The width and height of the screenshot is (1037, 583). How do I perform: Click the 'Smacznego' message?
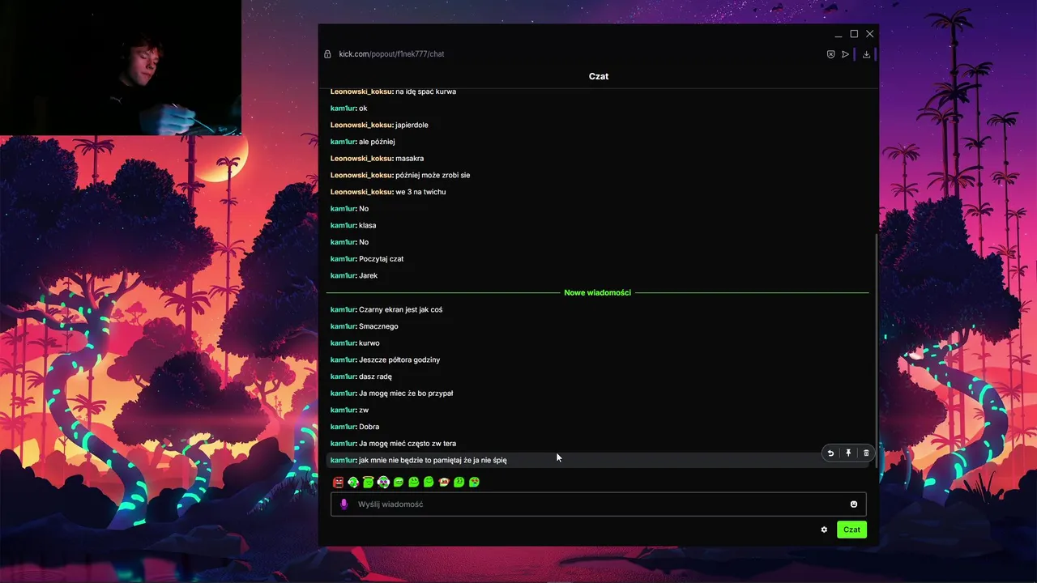point(378,326)
